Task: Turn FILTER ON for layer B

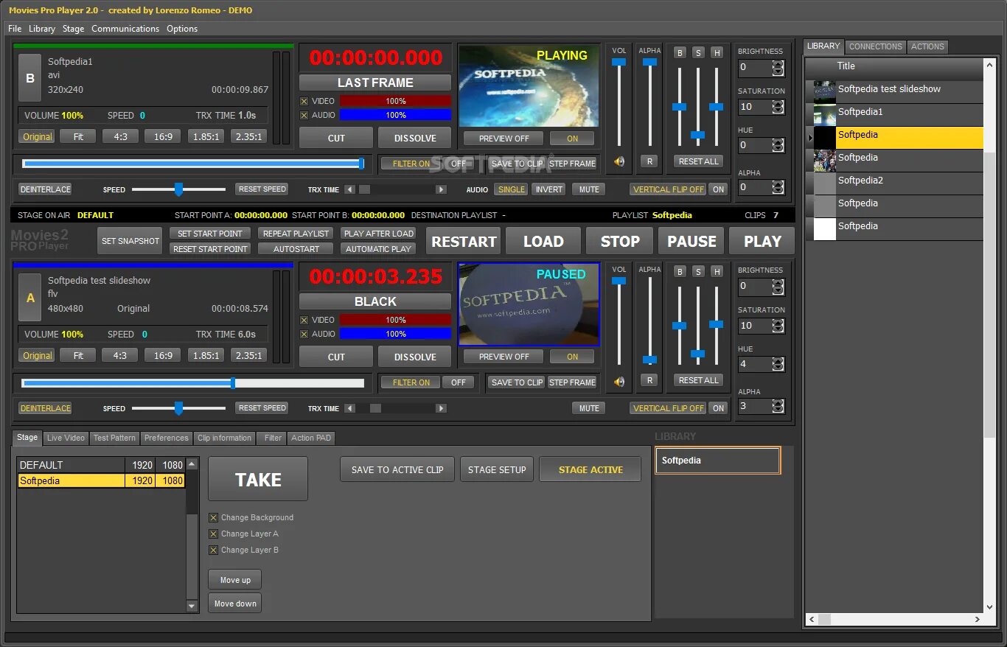Action: click(411, 164)
